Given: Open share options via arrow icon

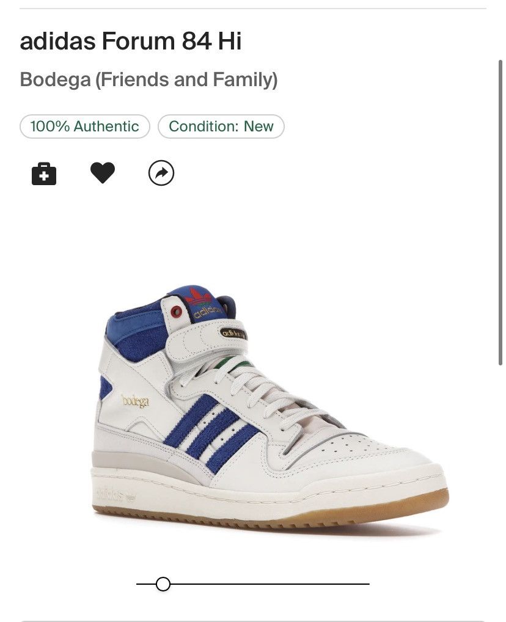Looking at the screenshot, I should (161, 173).
